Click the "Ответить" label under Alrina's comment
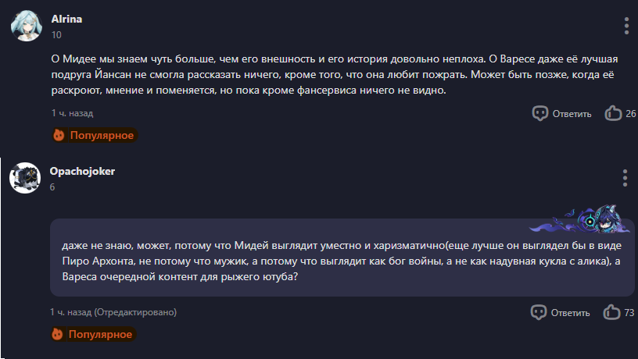 click(x=572, y=115)
